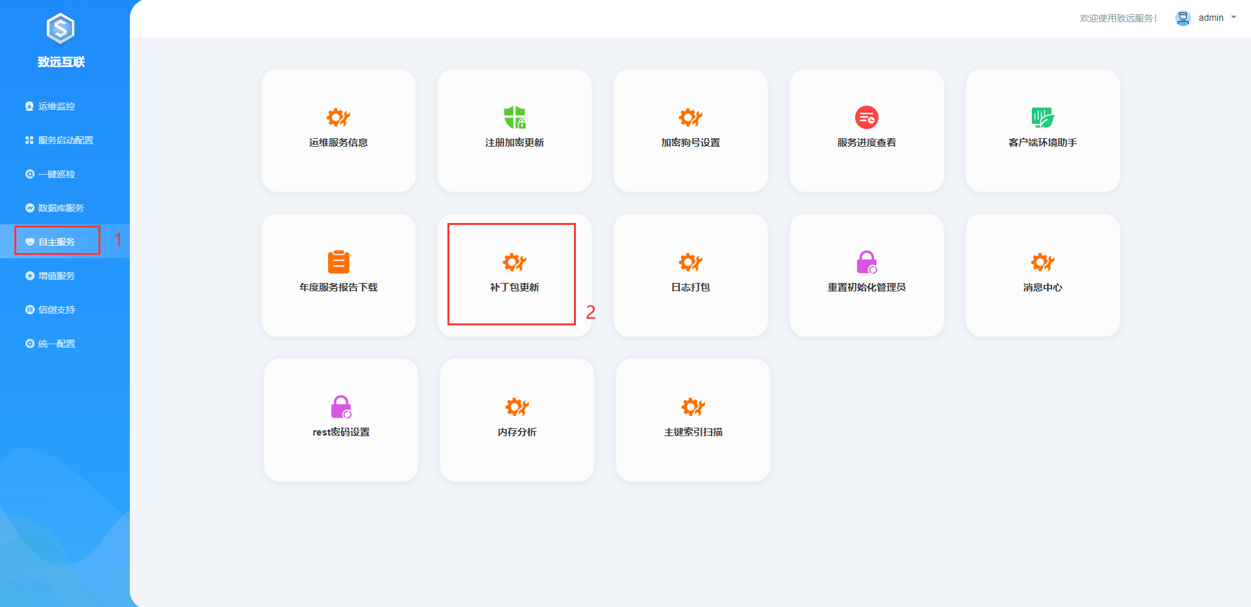Click the 内存分析 gear icon
The width and height of the screenshot is (1251, 607).
(x=517, y=407)
